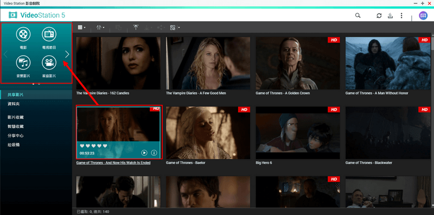This screenshot has height=215, width=434.
Task: Set rating with the fifth heart
Action: 105,146
